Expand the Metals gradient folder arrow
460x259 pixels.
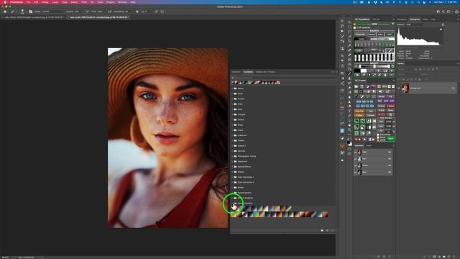point(232,187)
